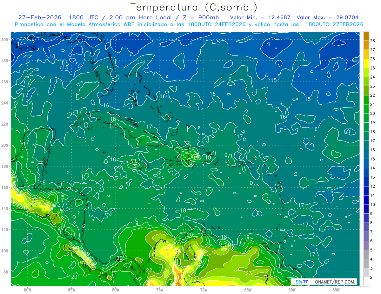Click "1800 UTC" in the header line

(84, 17)
